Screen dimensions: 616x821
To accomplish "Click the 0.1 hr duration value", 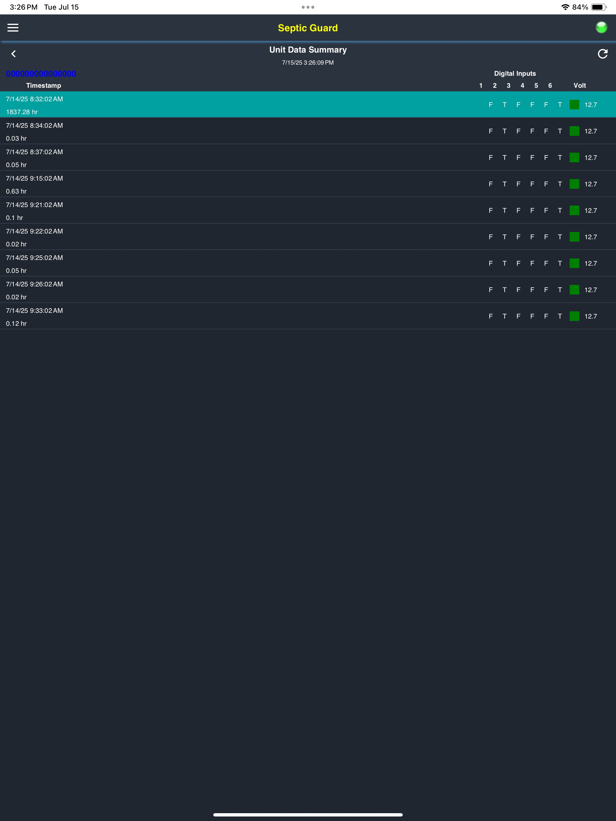I will 14,218.
